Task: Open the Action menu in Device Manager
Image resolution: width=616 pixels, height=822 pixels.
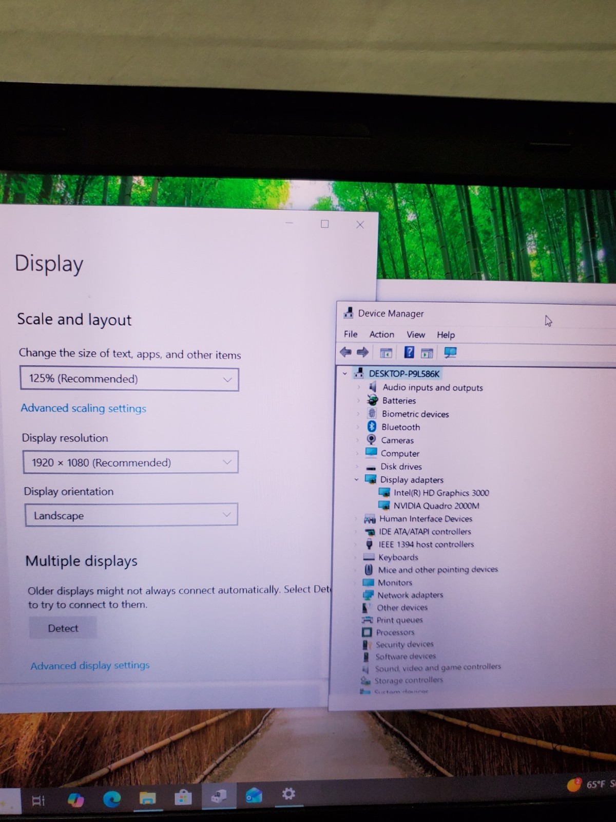Action: point(382,334)
